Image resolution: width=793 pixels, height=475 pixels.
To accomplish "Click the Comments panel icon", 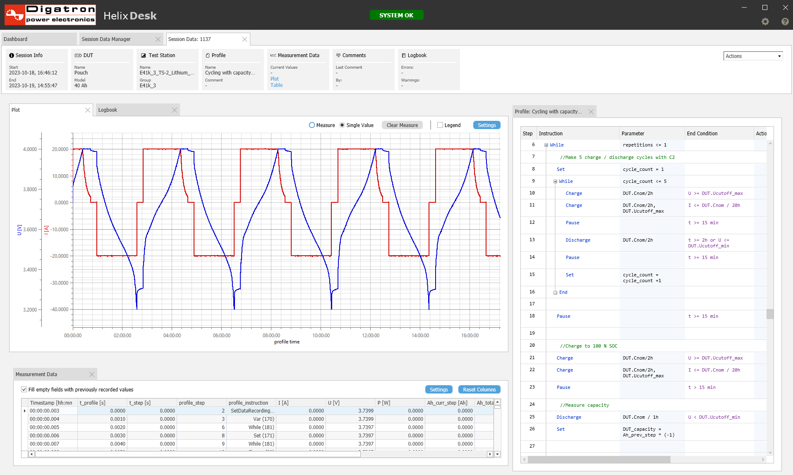I will (338, 55).
